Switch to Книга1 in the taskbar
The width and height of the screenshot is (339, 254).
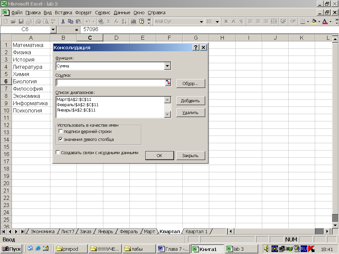(208, 249)
